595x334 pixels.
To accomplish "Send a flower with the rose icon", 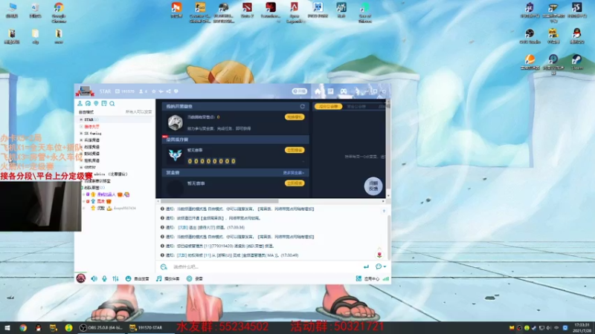I will pos(379,254).
